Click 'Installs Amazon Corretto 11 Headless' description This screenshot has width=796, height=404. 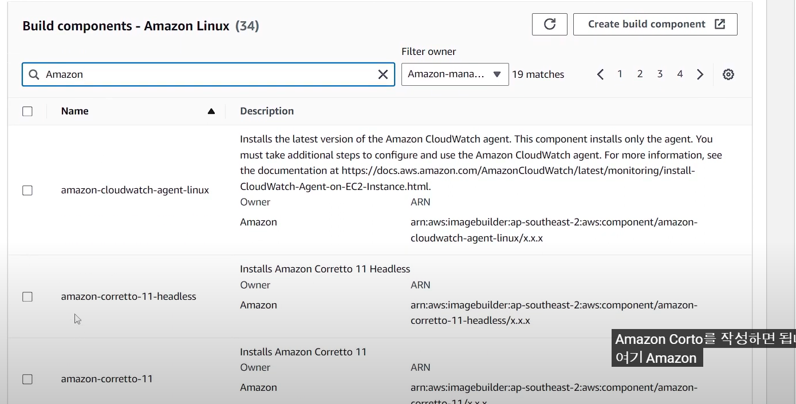point(325,269)
